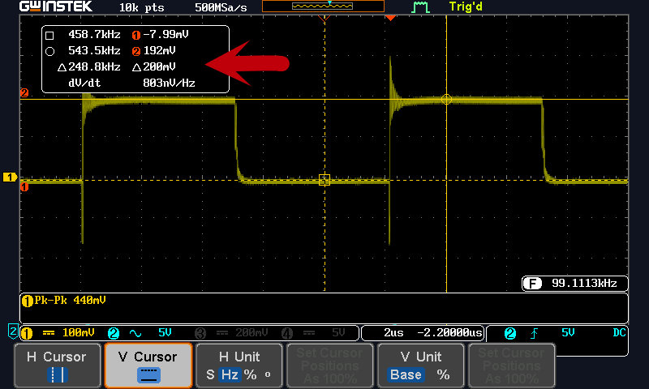Click the 10k pts record length
This screenshot has height=389, width=649.
coord(141,7)
